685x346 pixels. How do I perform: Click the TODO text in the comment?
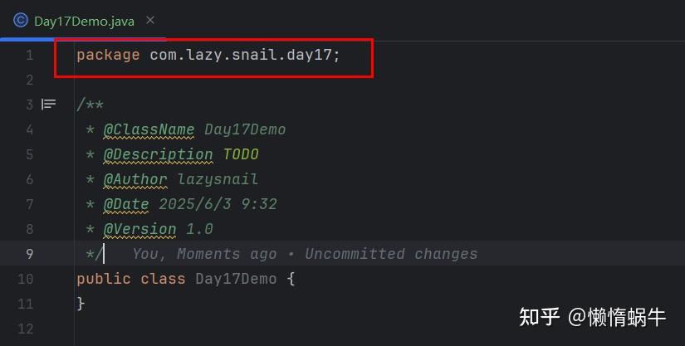pyautogui.click(x=241, y=154)
